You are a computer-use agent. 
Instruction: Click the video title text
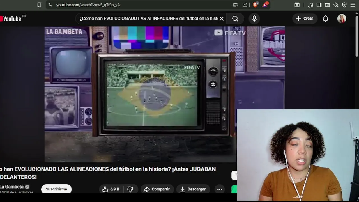click(x=108, y=173)
